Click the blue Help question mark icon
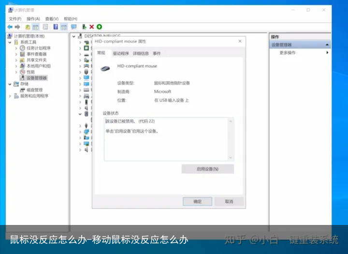The image size is (348, 254). (56, 27)
